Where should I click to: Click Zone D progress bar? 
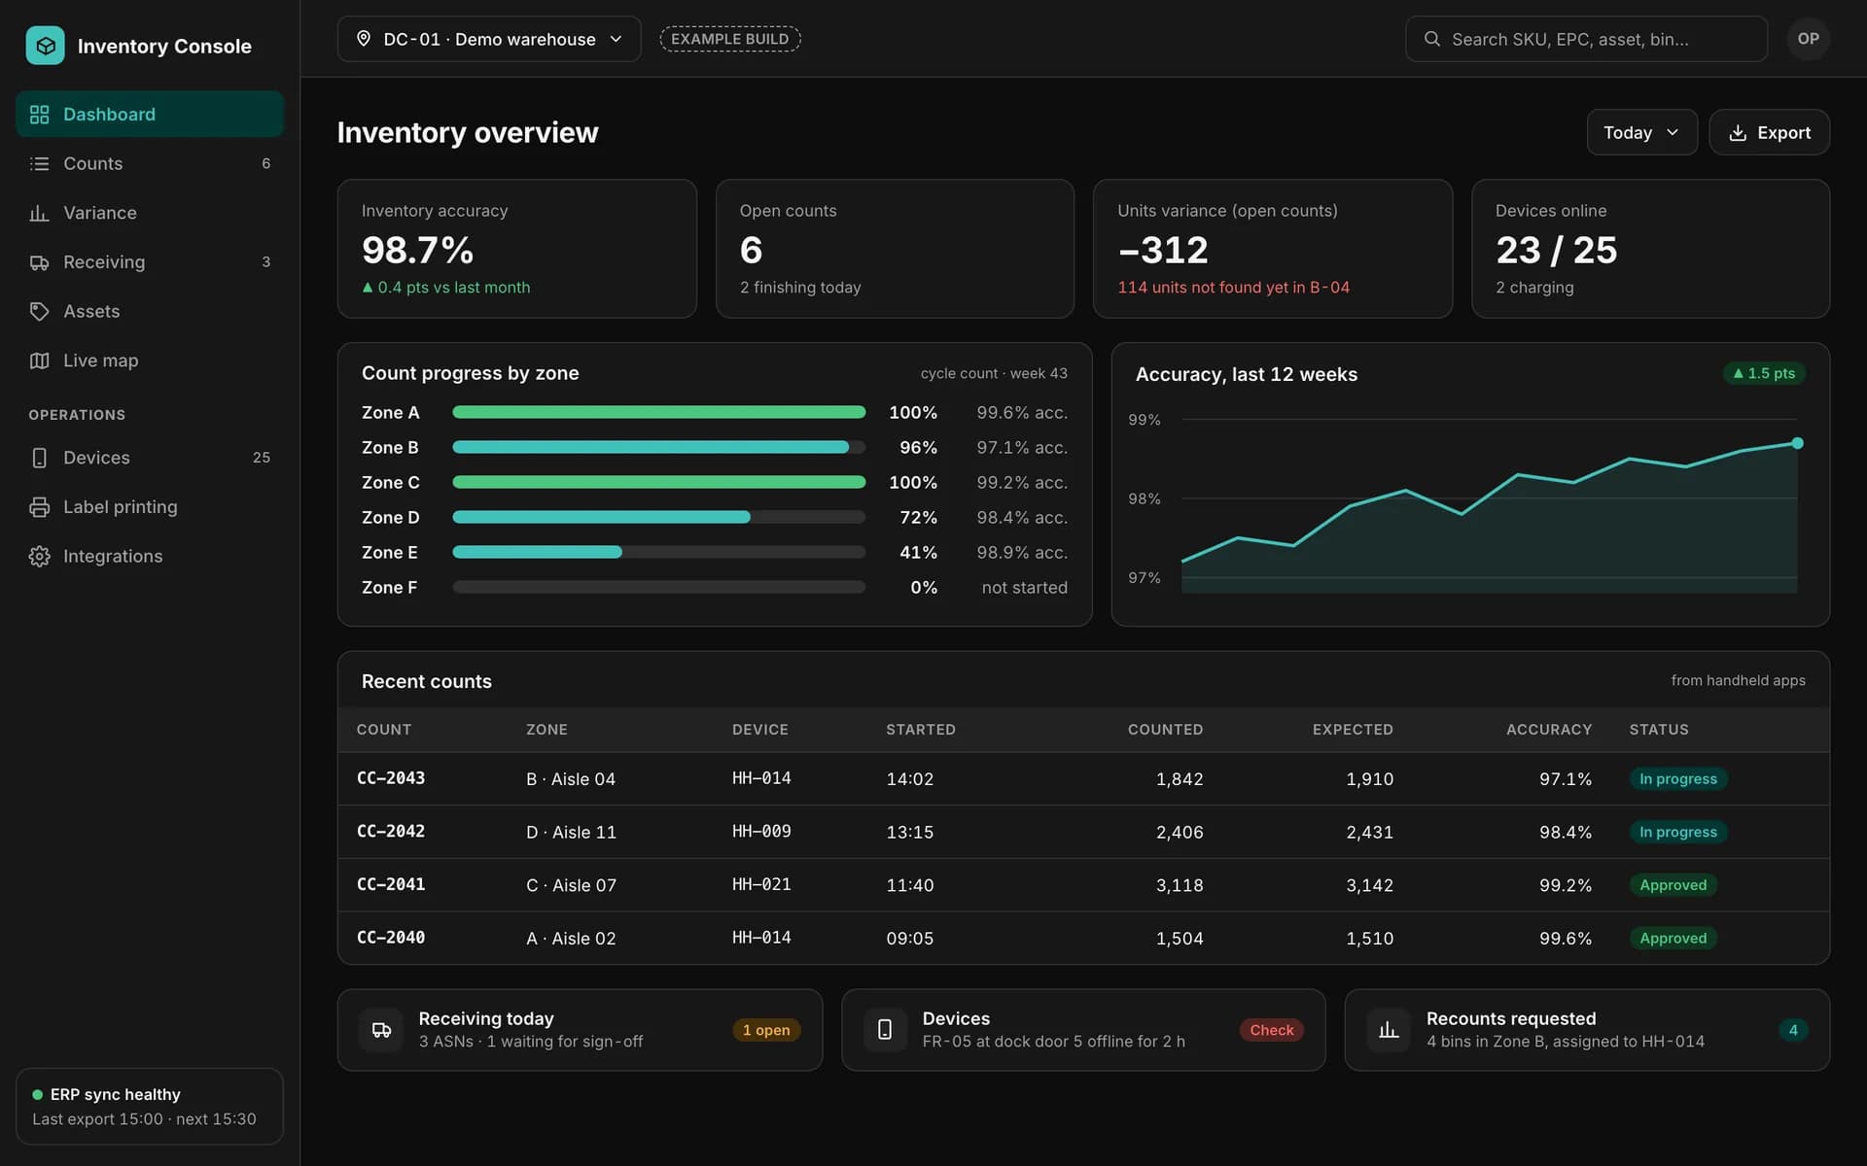[x=658, y=517]
